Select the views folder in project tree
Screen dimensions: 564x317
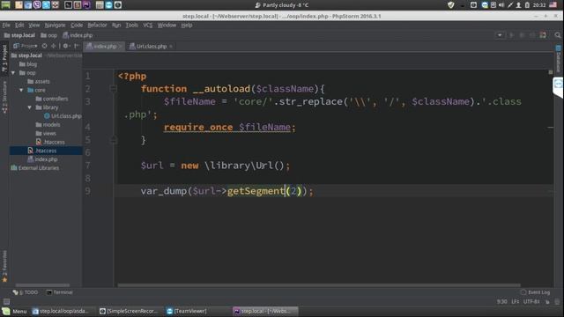click(46, 133)
